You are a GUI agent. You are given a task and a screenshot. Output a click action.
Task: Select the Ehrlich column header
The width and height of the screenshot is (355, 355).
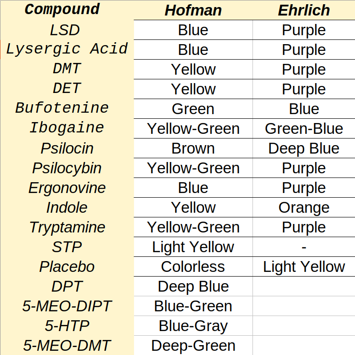[x=304, y=10]
